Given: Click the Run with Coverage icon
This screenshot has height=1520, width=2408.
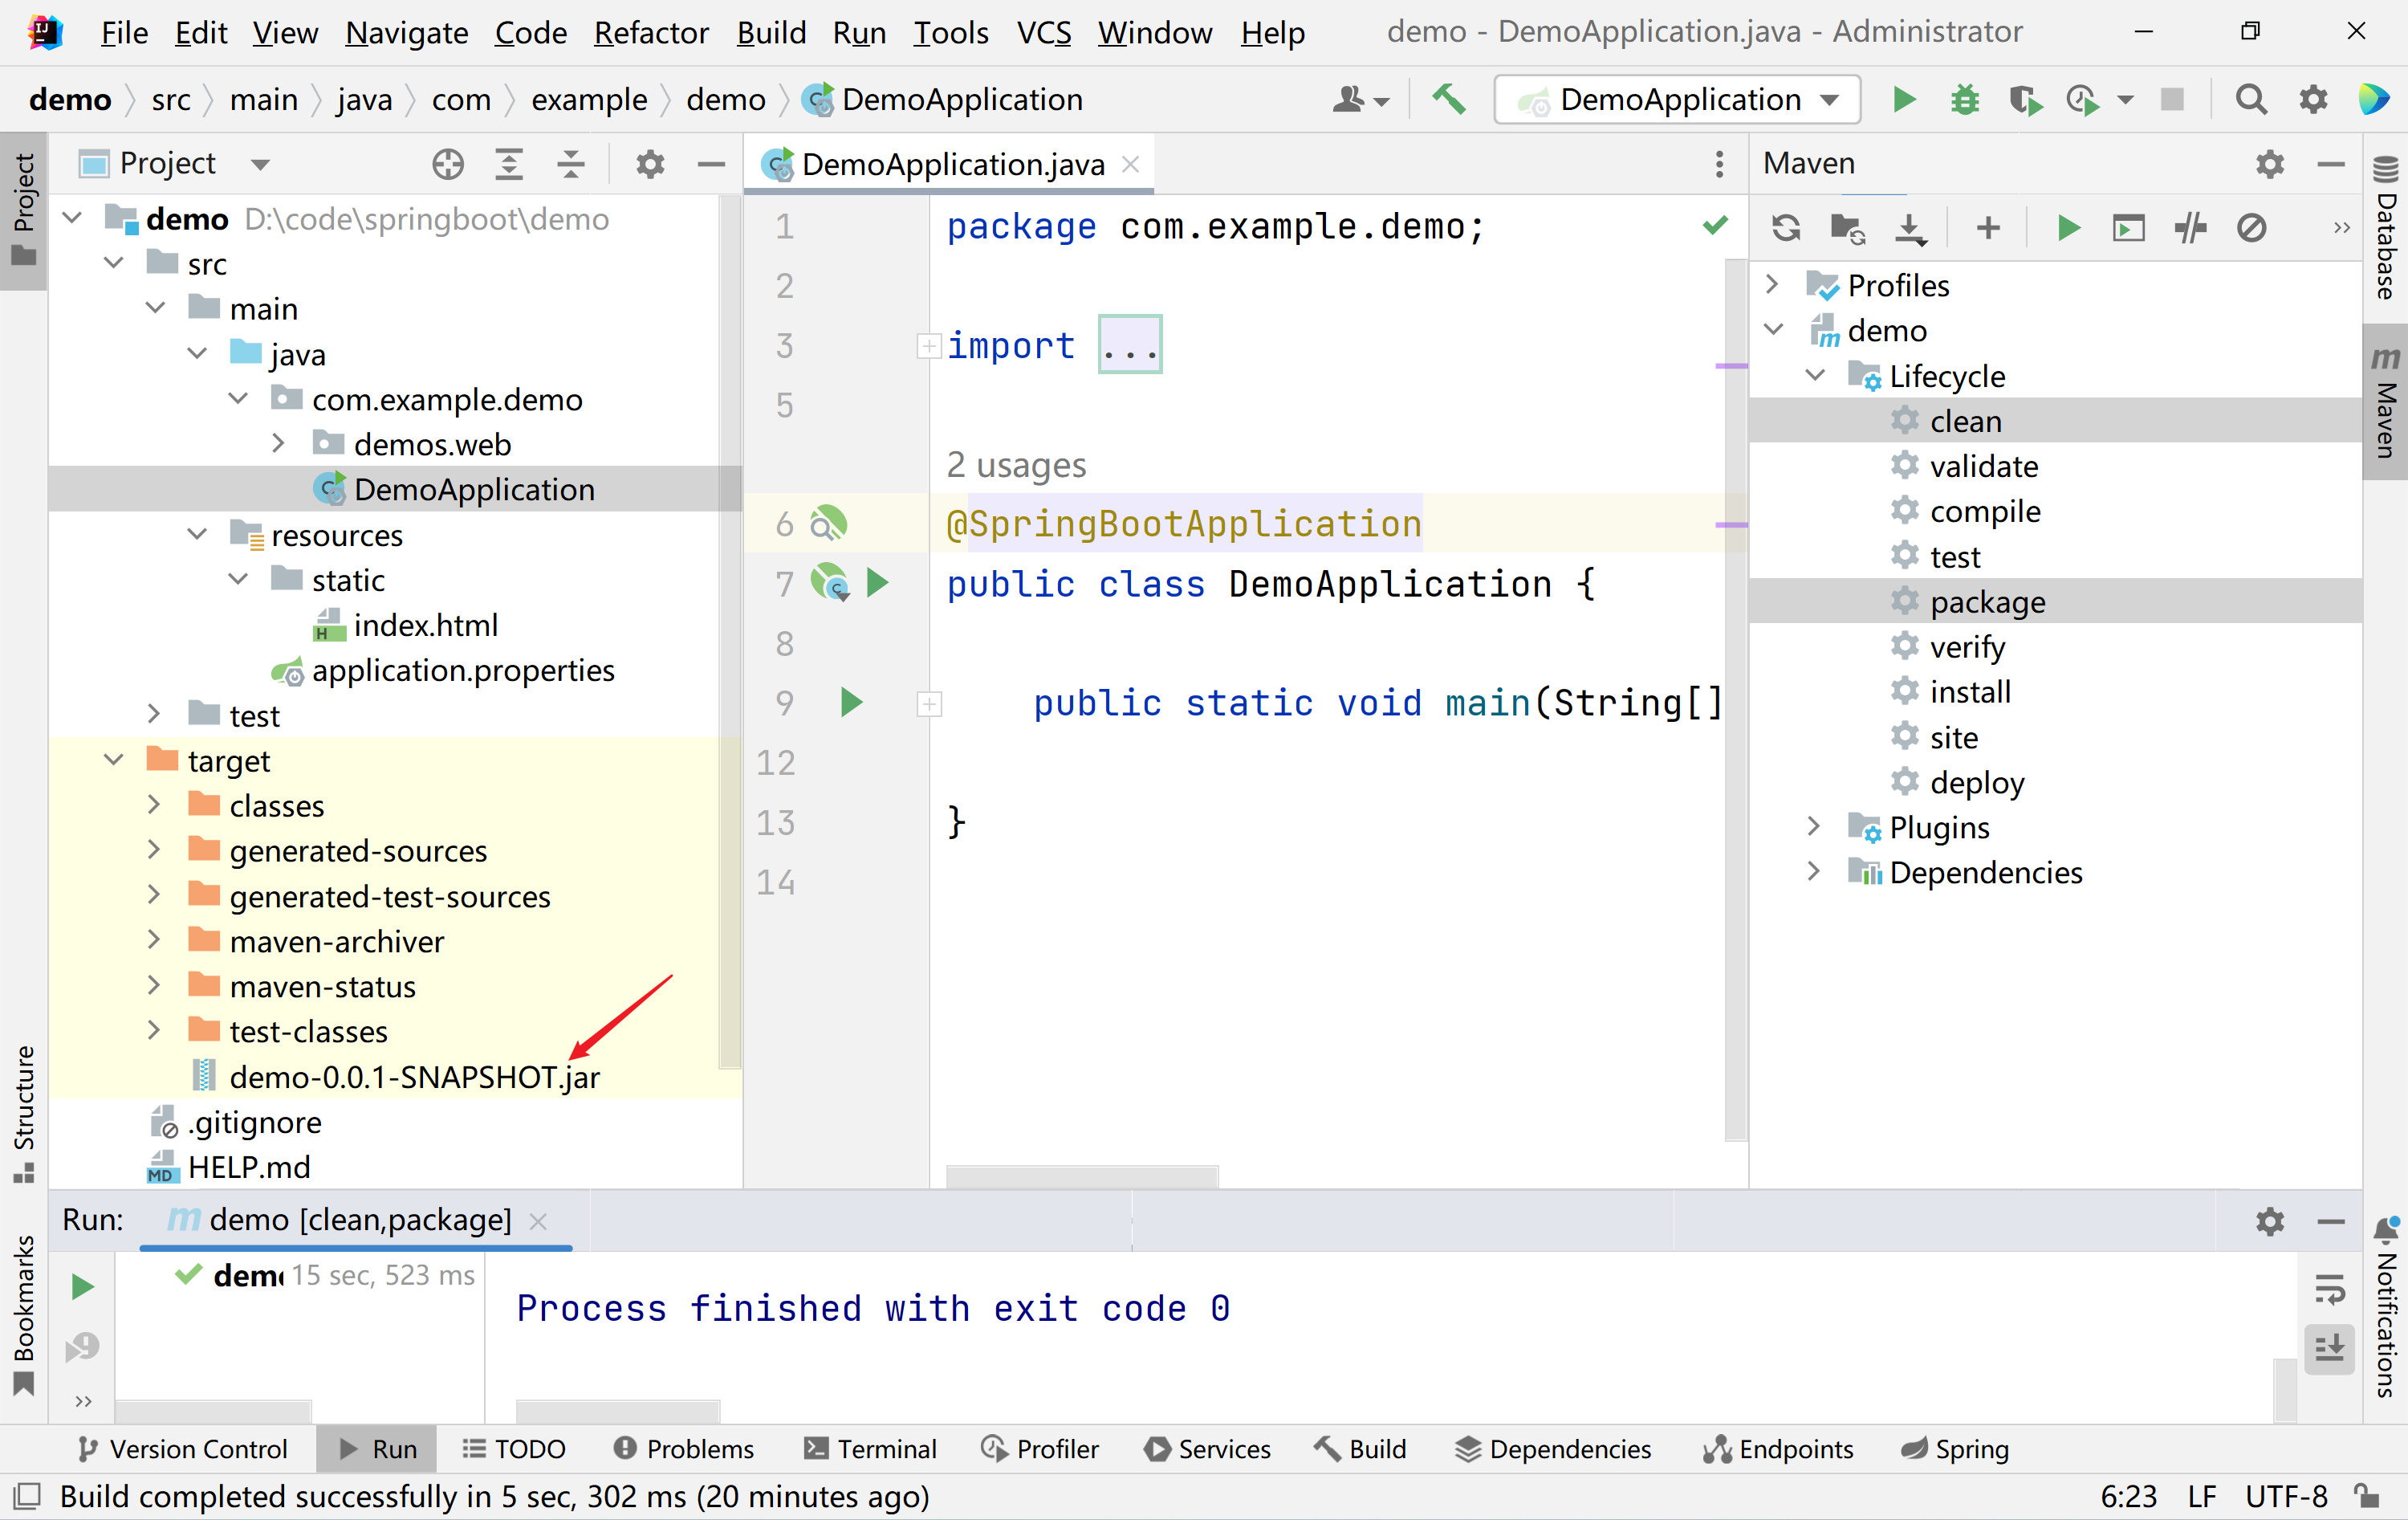Looking at the screenshot, I should pyautogui.click(x=2024, y=99).
